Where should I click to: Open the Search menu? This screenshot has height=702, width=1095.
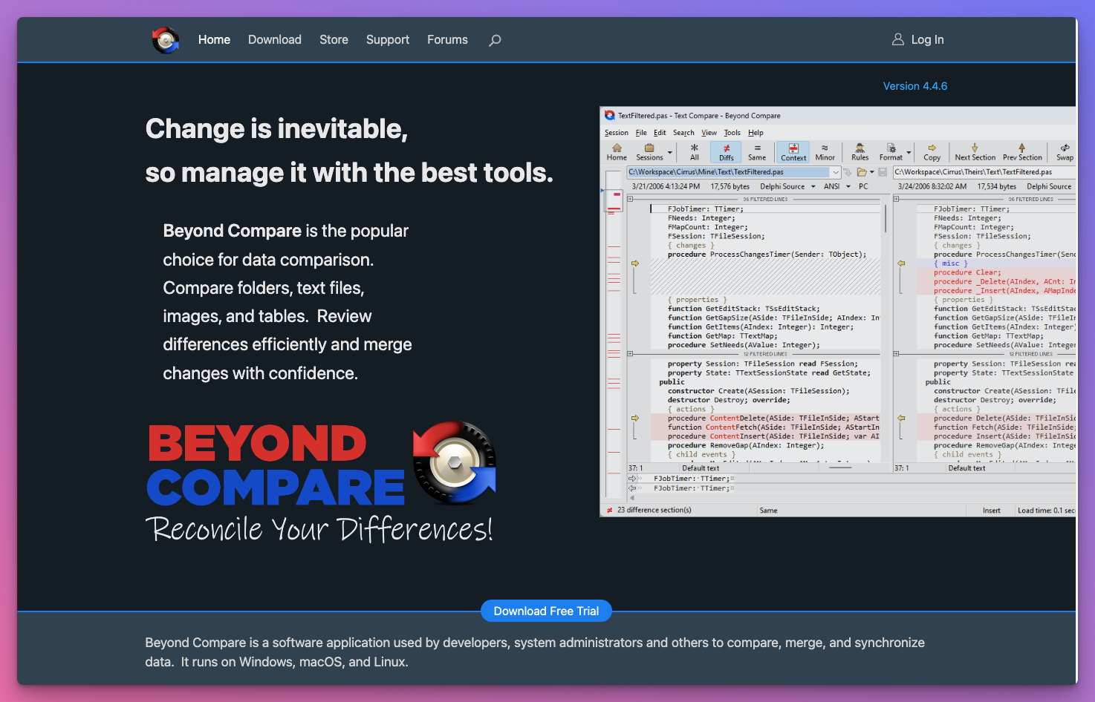click(683, 133)
